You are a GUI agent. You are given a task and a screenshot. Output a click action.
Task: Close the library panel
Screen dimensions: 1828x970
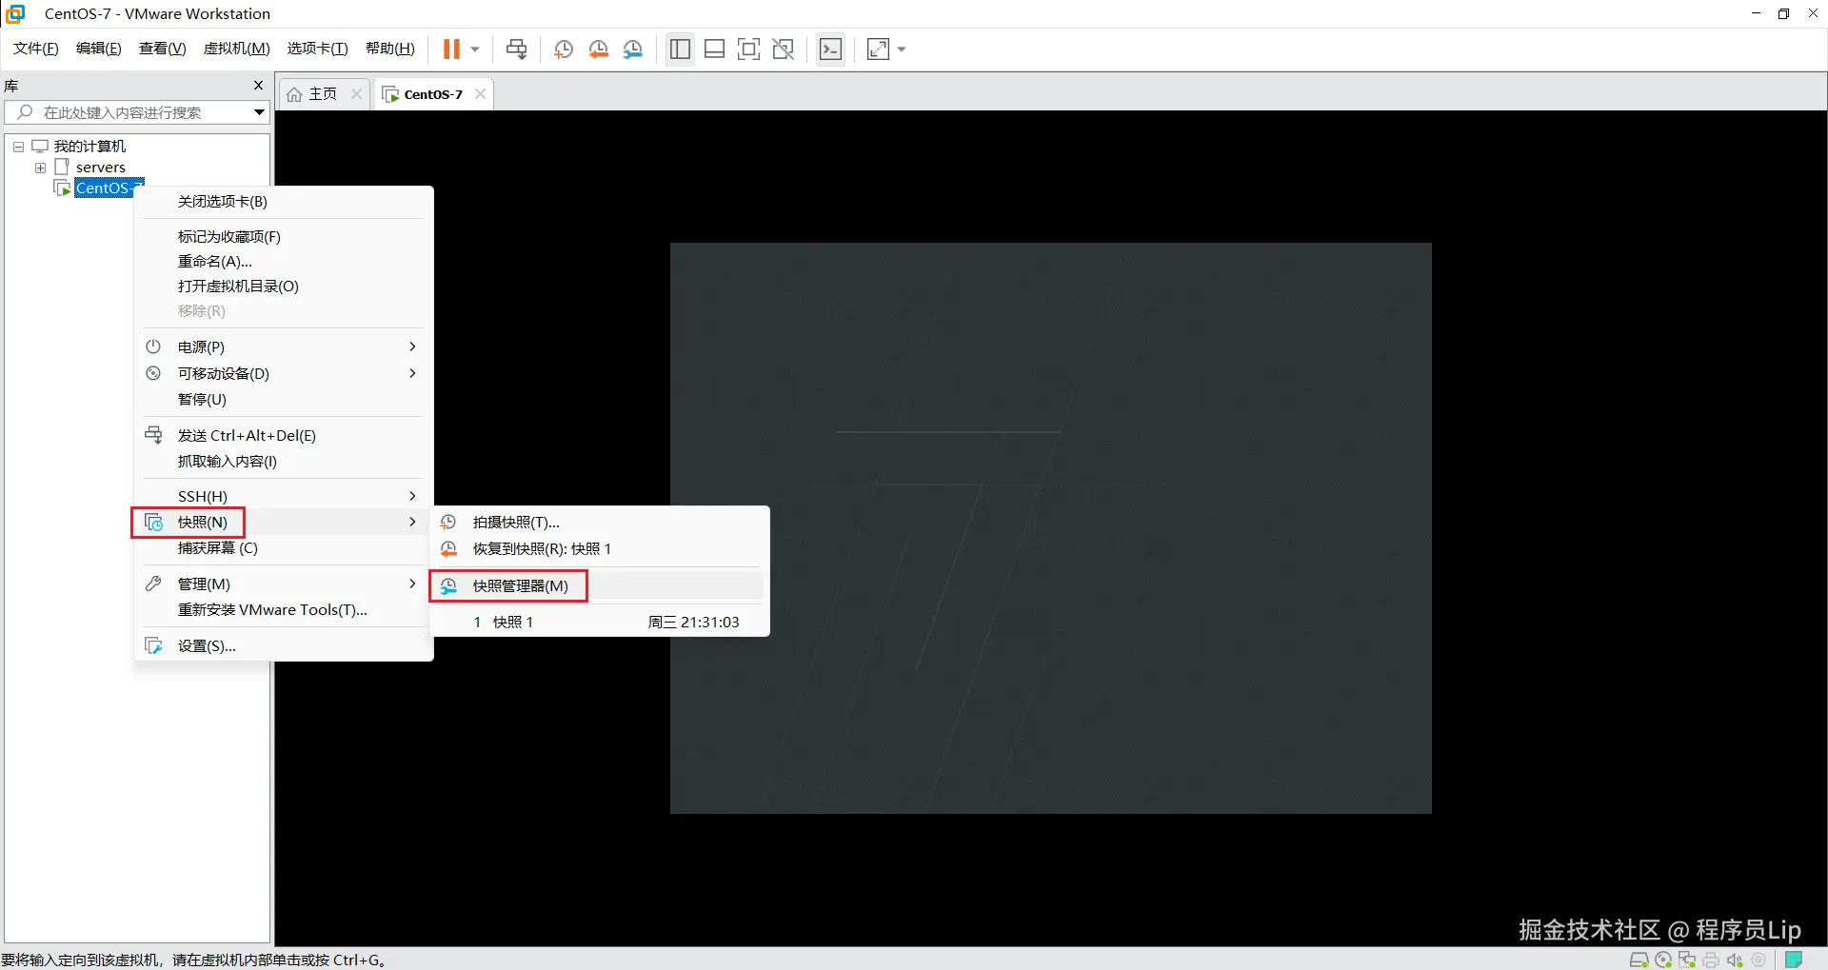pos(258,85)
